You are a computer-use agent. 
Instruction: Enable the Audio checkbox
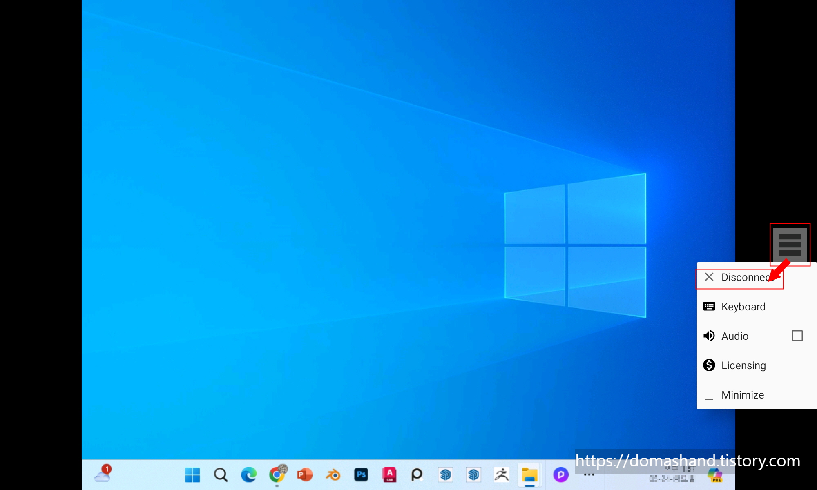point(797,336)
